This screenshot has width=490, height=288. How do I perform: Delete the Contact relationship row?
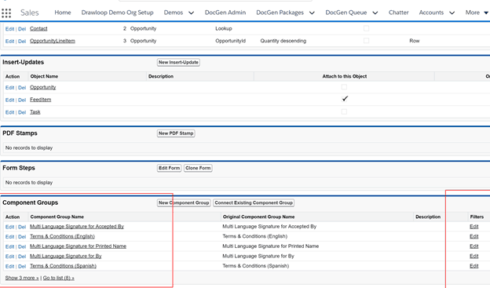(x=22, y=29)
